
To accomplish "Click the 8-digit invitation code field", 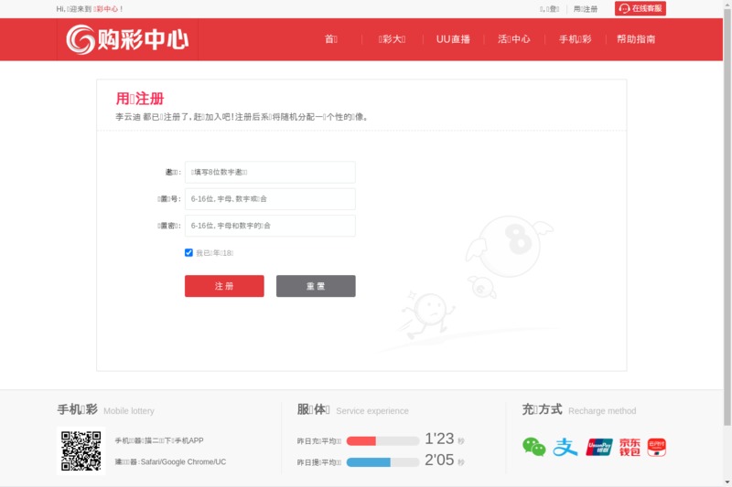I will (x=270, y=172).
